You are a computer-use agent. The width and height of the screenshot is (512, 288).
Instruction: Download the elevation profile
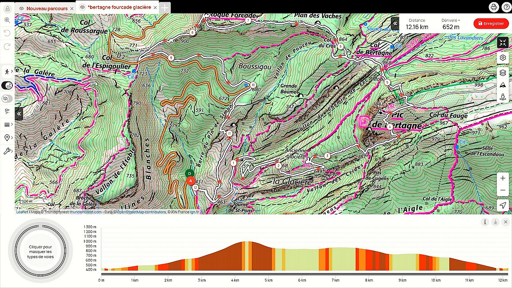click(x=495, y=222)
